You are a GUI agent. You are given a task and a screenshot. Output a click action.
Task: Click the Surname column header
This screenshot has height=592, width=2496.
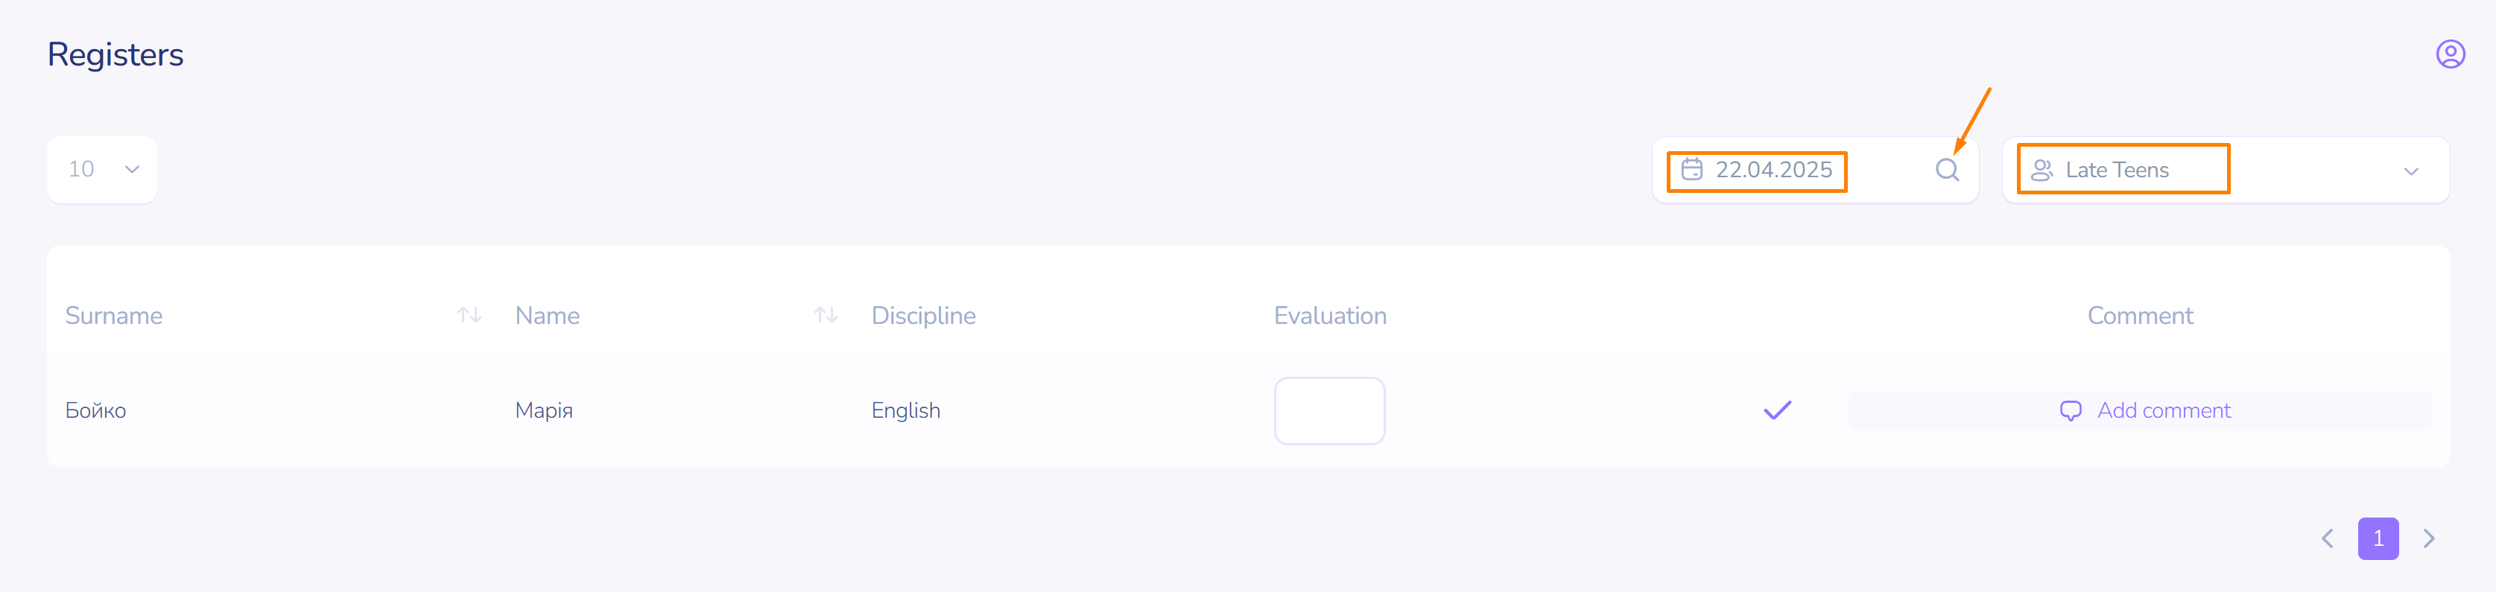click(113, 316)
